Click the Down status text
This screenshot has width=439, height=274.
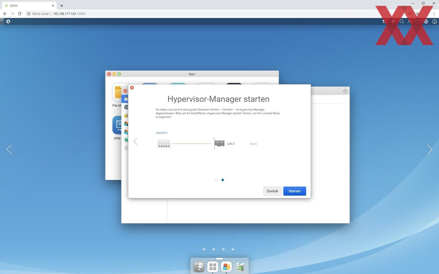[253, 144]
